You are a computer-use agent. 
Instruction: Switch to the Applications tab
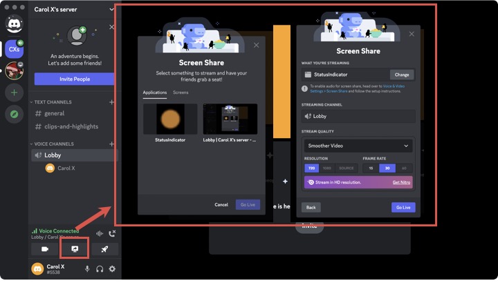(x=155, y=92)
